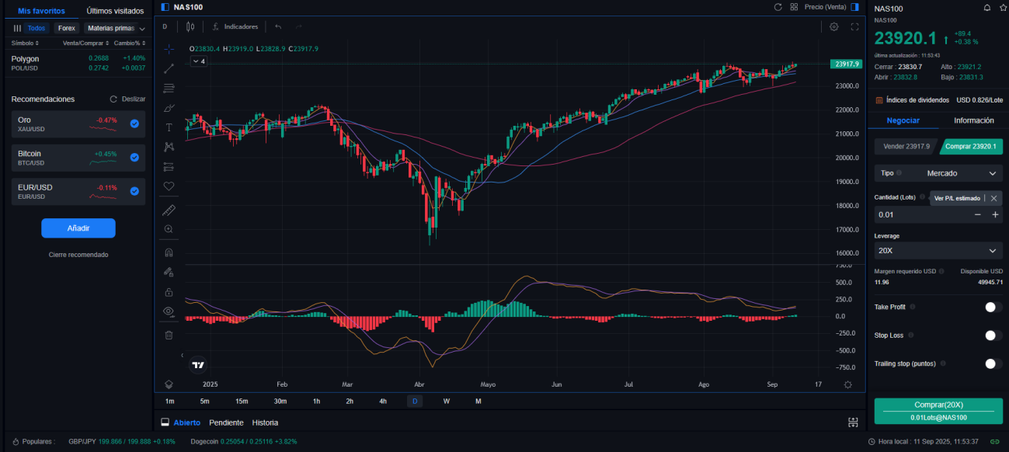Select the Forex filter chip

point(66,28)
